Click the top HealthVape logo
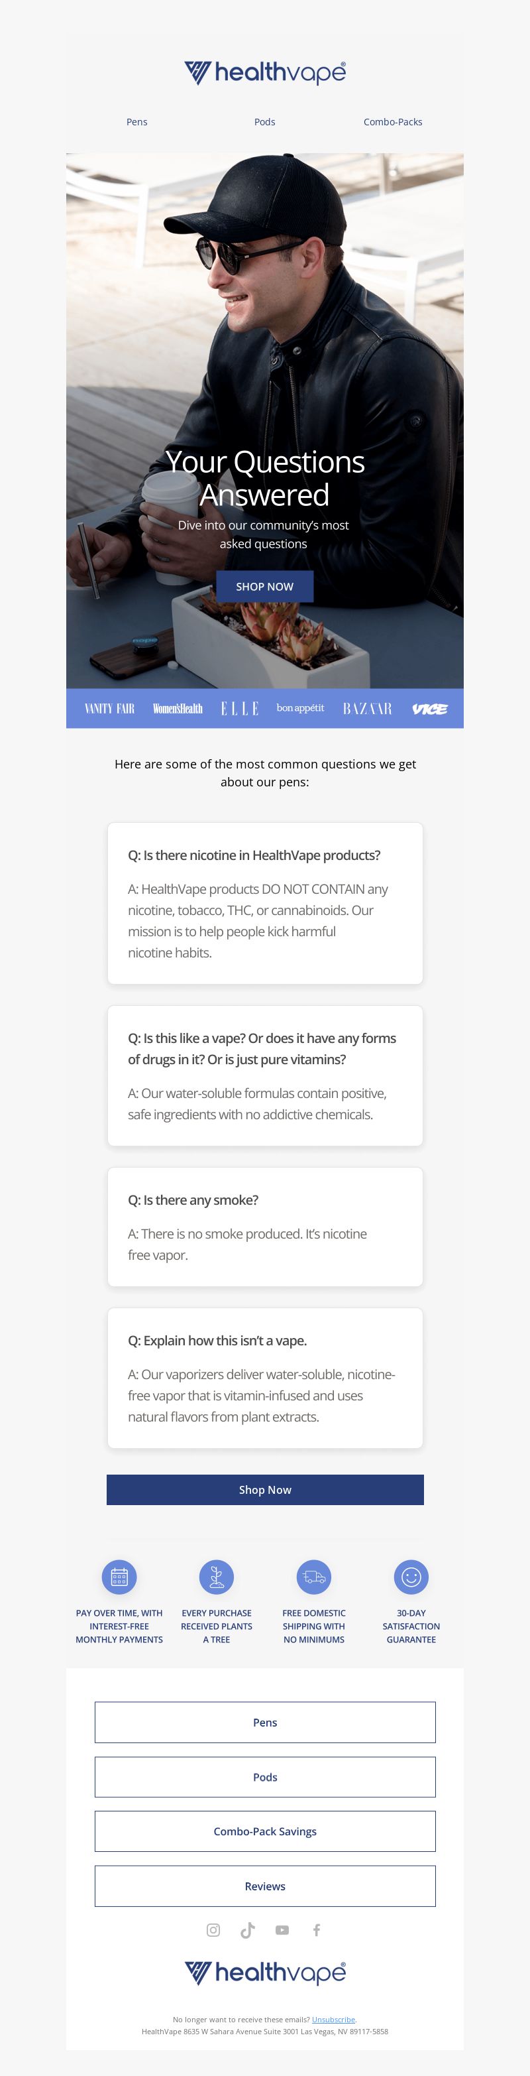This screenshot has width=530, height=2076. pos(265,72)
